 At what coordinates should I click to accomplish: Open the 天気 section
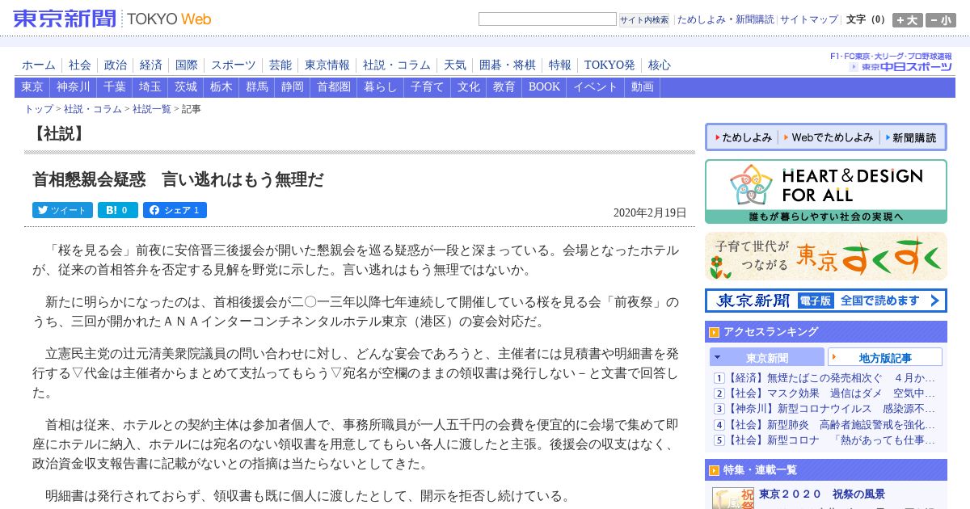[455, 65]
